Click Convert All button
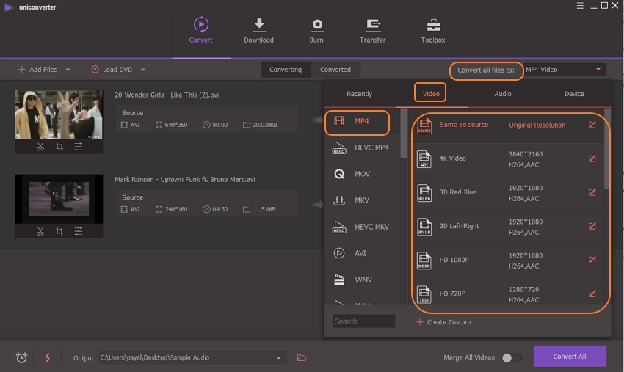This screenshot has height=372, width=624. pos(570,357)
